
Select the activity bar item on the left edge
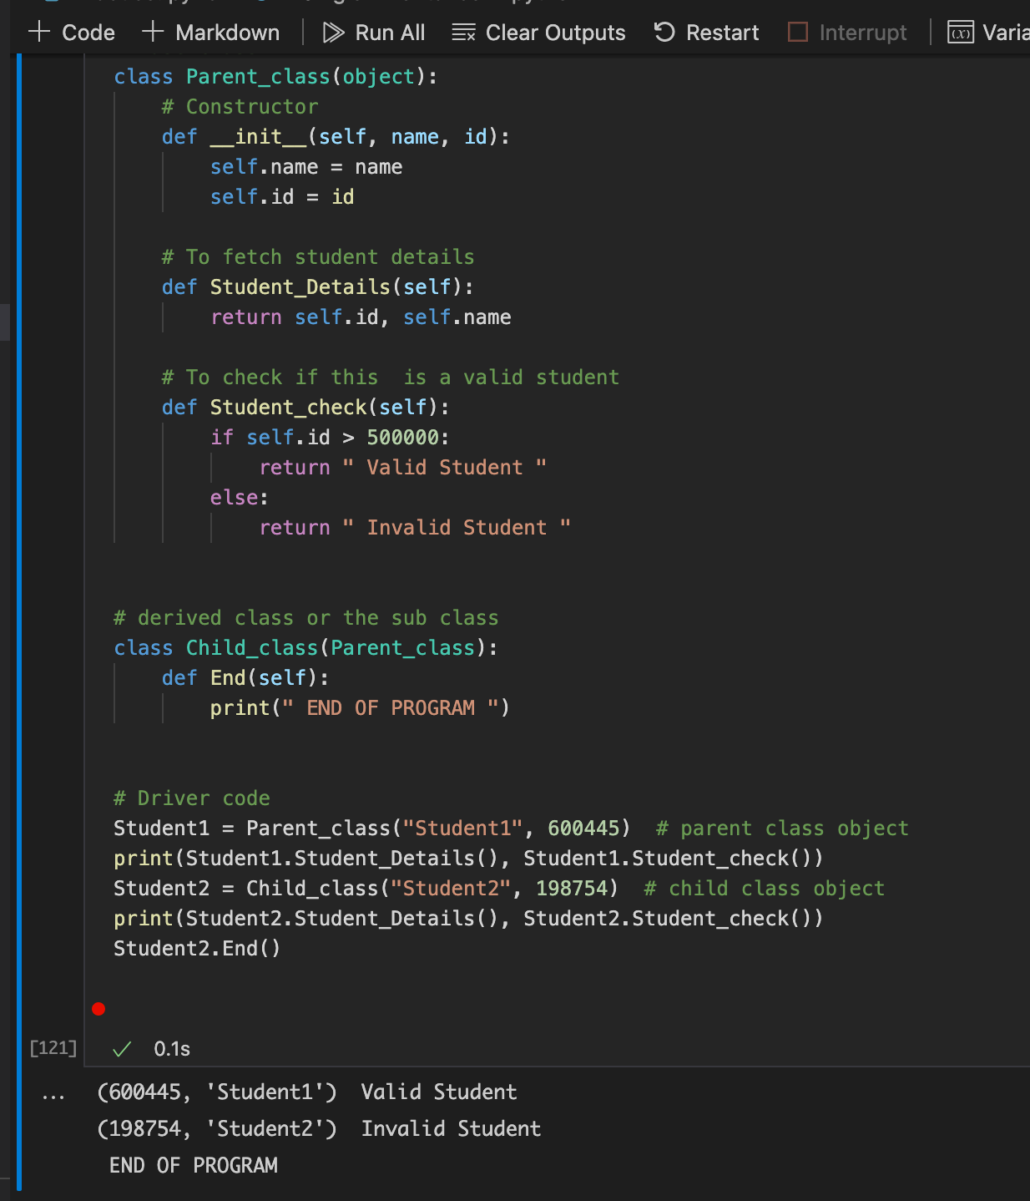pos(6,322)
